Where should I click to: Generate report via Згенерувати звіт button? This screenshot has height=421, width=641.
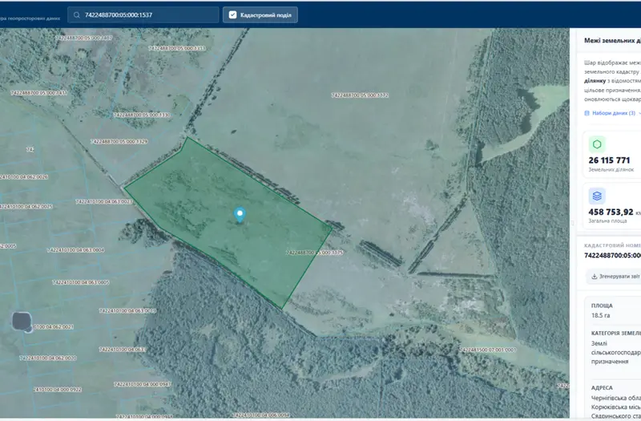coord(613,277)
